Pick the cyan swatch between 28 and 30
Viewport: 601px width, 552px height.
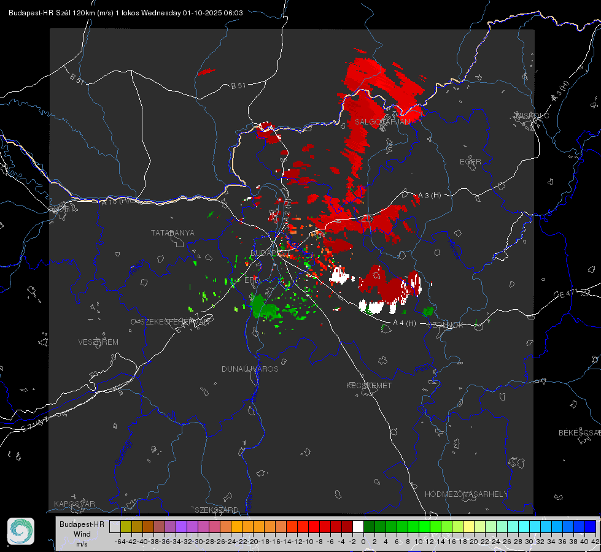pyautogui.click(x=524, y=526)
